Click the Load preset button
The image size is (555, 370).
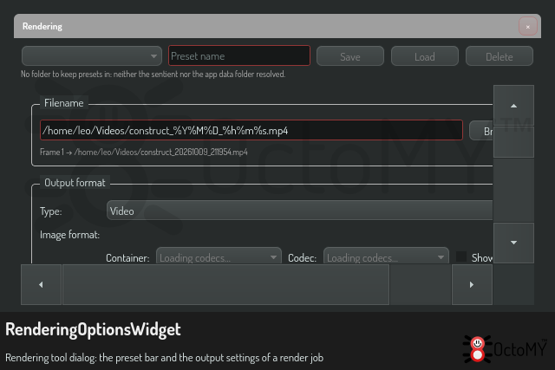coord(425,55)
